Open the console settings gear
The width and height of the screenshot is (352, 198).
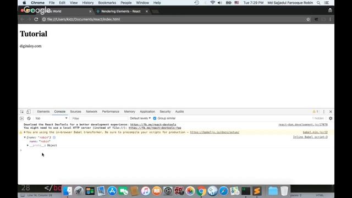[331, 118]
